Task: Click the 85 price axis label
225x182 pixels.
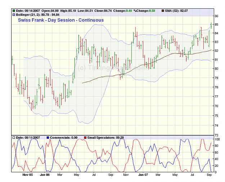Action: (216, 25)
